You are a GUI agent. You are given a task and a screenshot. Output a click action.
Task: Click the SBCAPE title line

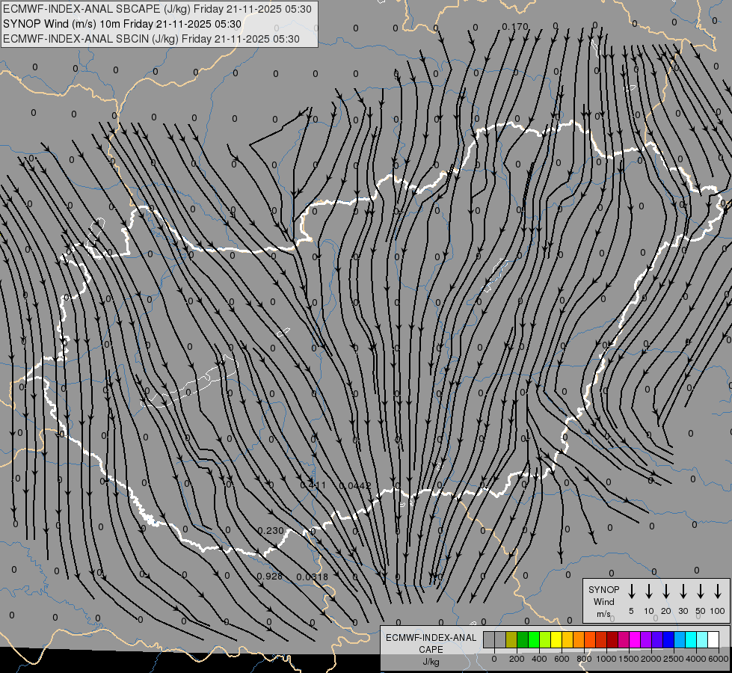[x=157, y=9]
